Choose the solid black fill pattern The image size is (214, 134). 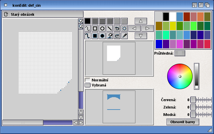tap(87, 21)
